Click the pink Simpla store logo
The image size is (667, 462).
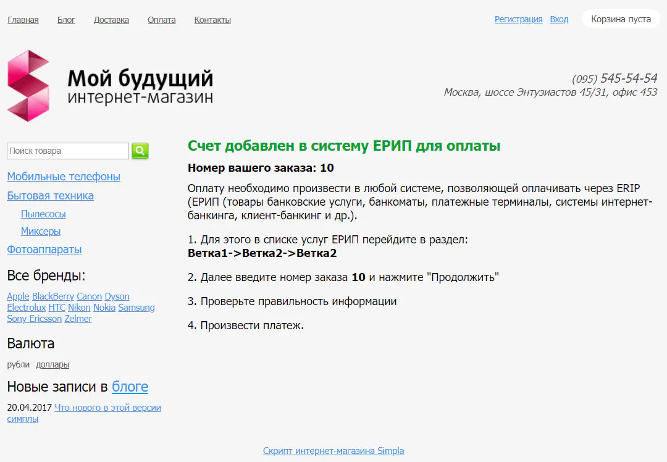click(27, 85)
